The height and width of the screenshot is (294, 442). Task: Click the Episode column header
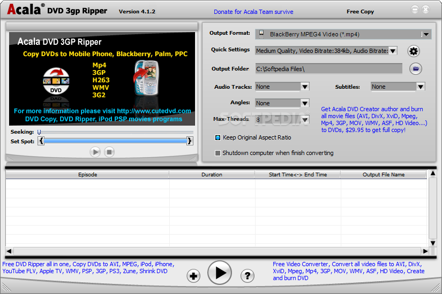(87, 175)
